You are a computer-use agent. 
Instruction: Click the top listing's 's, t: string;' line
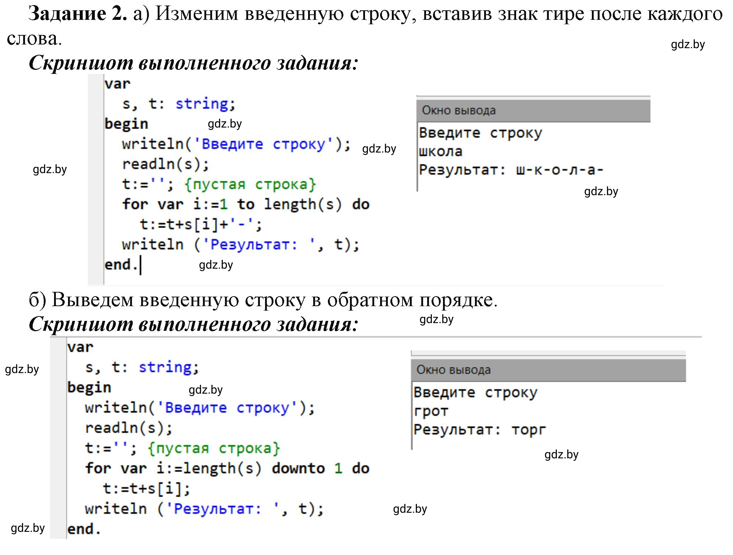coord(179,104)
